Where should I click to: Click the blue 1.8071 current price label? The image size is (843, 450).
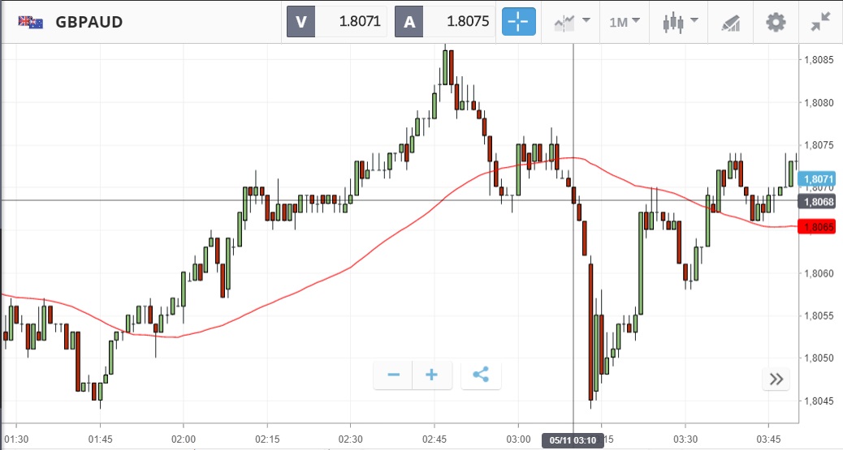click(x=819, y=179)
